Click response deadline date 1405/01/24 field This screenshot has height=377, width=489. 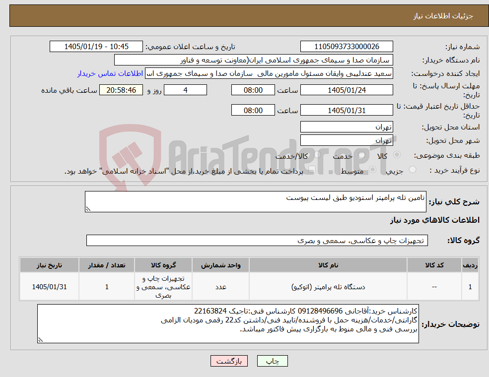click(347, 90)
